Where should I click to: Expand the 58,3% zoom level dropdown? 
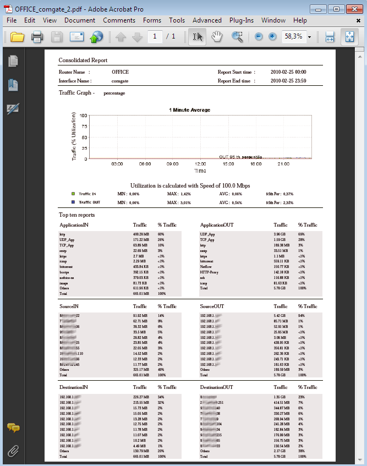tap(309, 37)
